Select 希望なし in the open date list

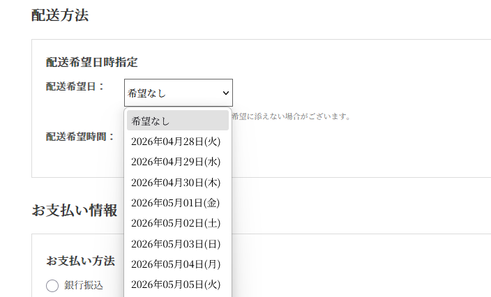[x=177, y=121]
